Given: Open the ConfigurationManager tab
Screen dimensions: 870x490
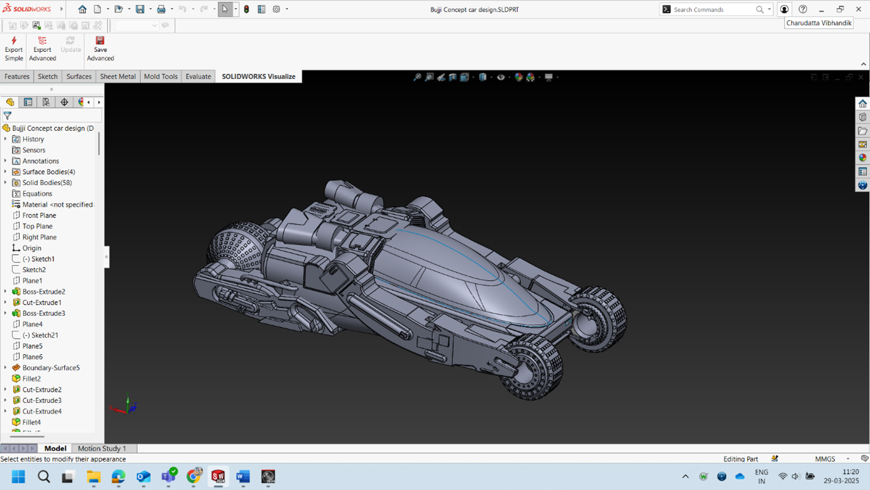Looking at the screenshot, I should click(x=46, y=102).
